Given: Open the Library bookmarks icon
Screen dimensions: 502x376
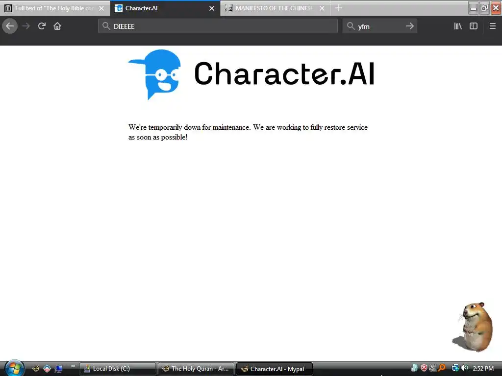Looking at the screenshot, I should pyautogui.click(x=458, y=26).
